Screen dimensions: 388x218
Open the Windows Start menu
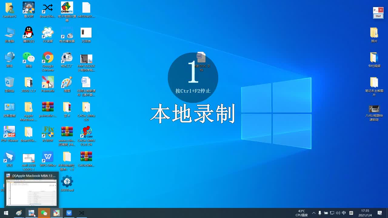(6, 213)
